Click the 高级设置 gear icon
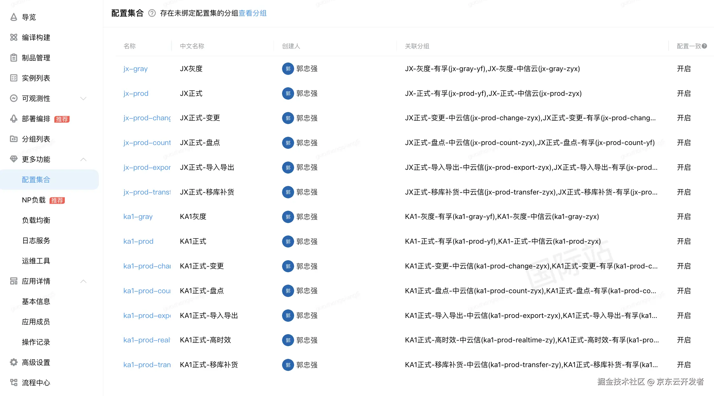The height and width of the screenshot is (396, 714). click(x=13, y=362)
